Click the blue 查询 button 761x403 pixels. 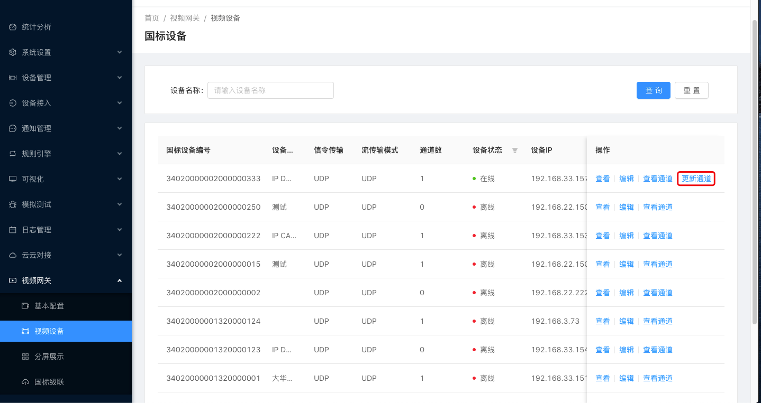(x=653, y=90)
